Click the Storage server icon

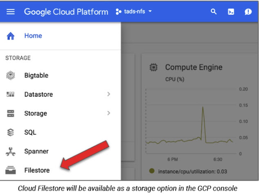tap(11, 113)
